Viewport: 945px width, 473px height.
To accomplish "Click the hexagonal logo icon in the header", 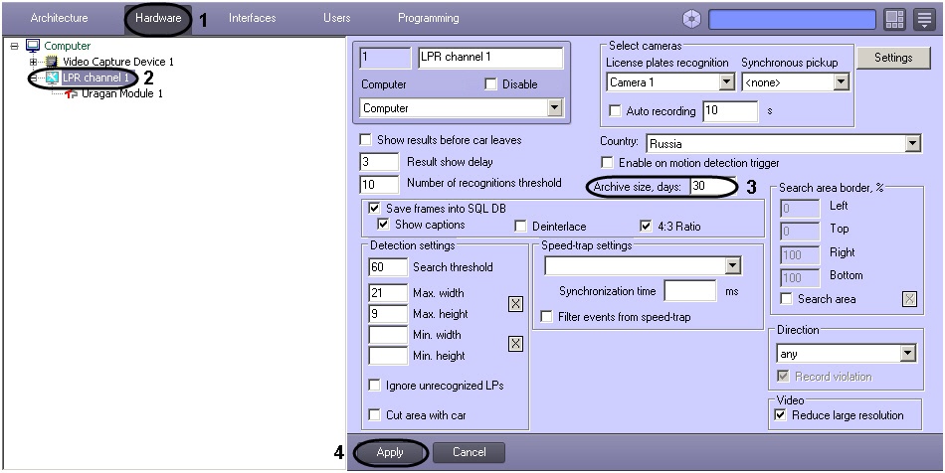I will pyautogui.click(x=690, y=19).
